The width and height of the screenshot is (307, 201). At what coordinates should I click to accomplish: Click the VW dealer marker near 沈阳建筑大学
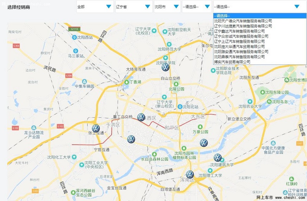pos(218,158)
